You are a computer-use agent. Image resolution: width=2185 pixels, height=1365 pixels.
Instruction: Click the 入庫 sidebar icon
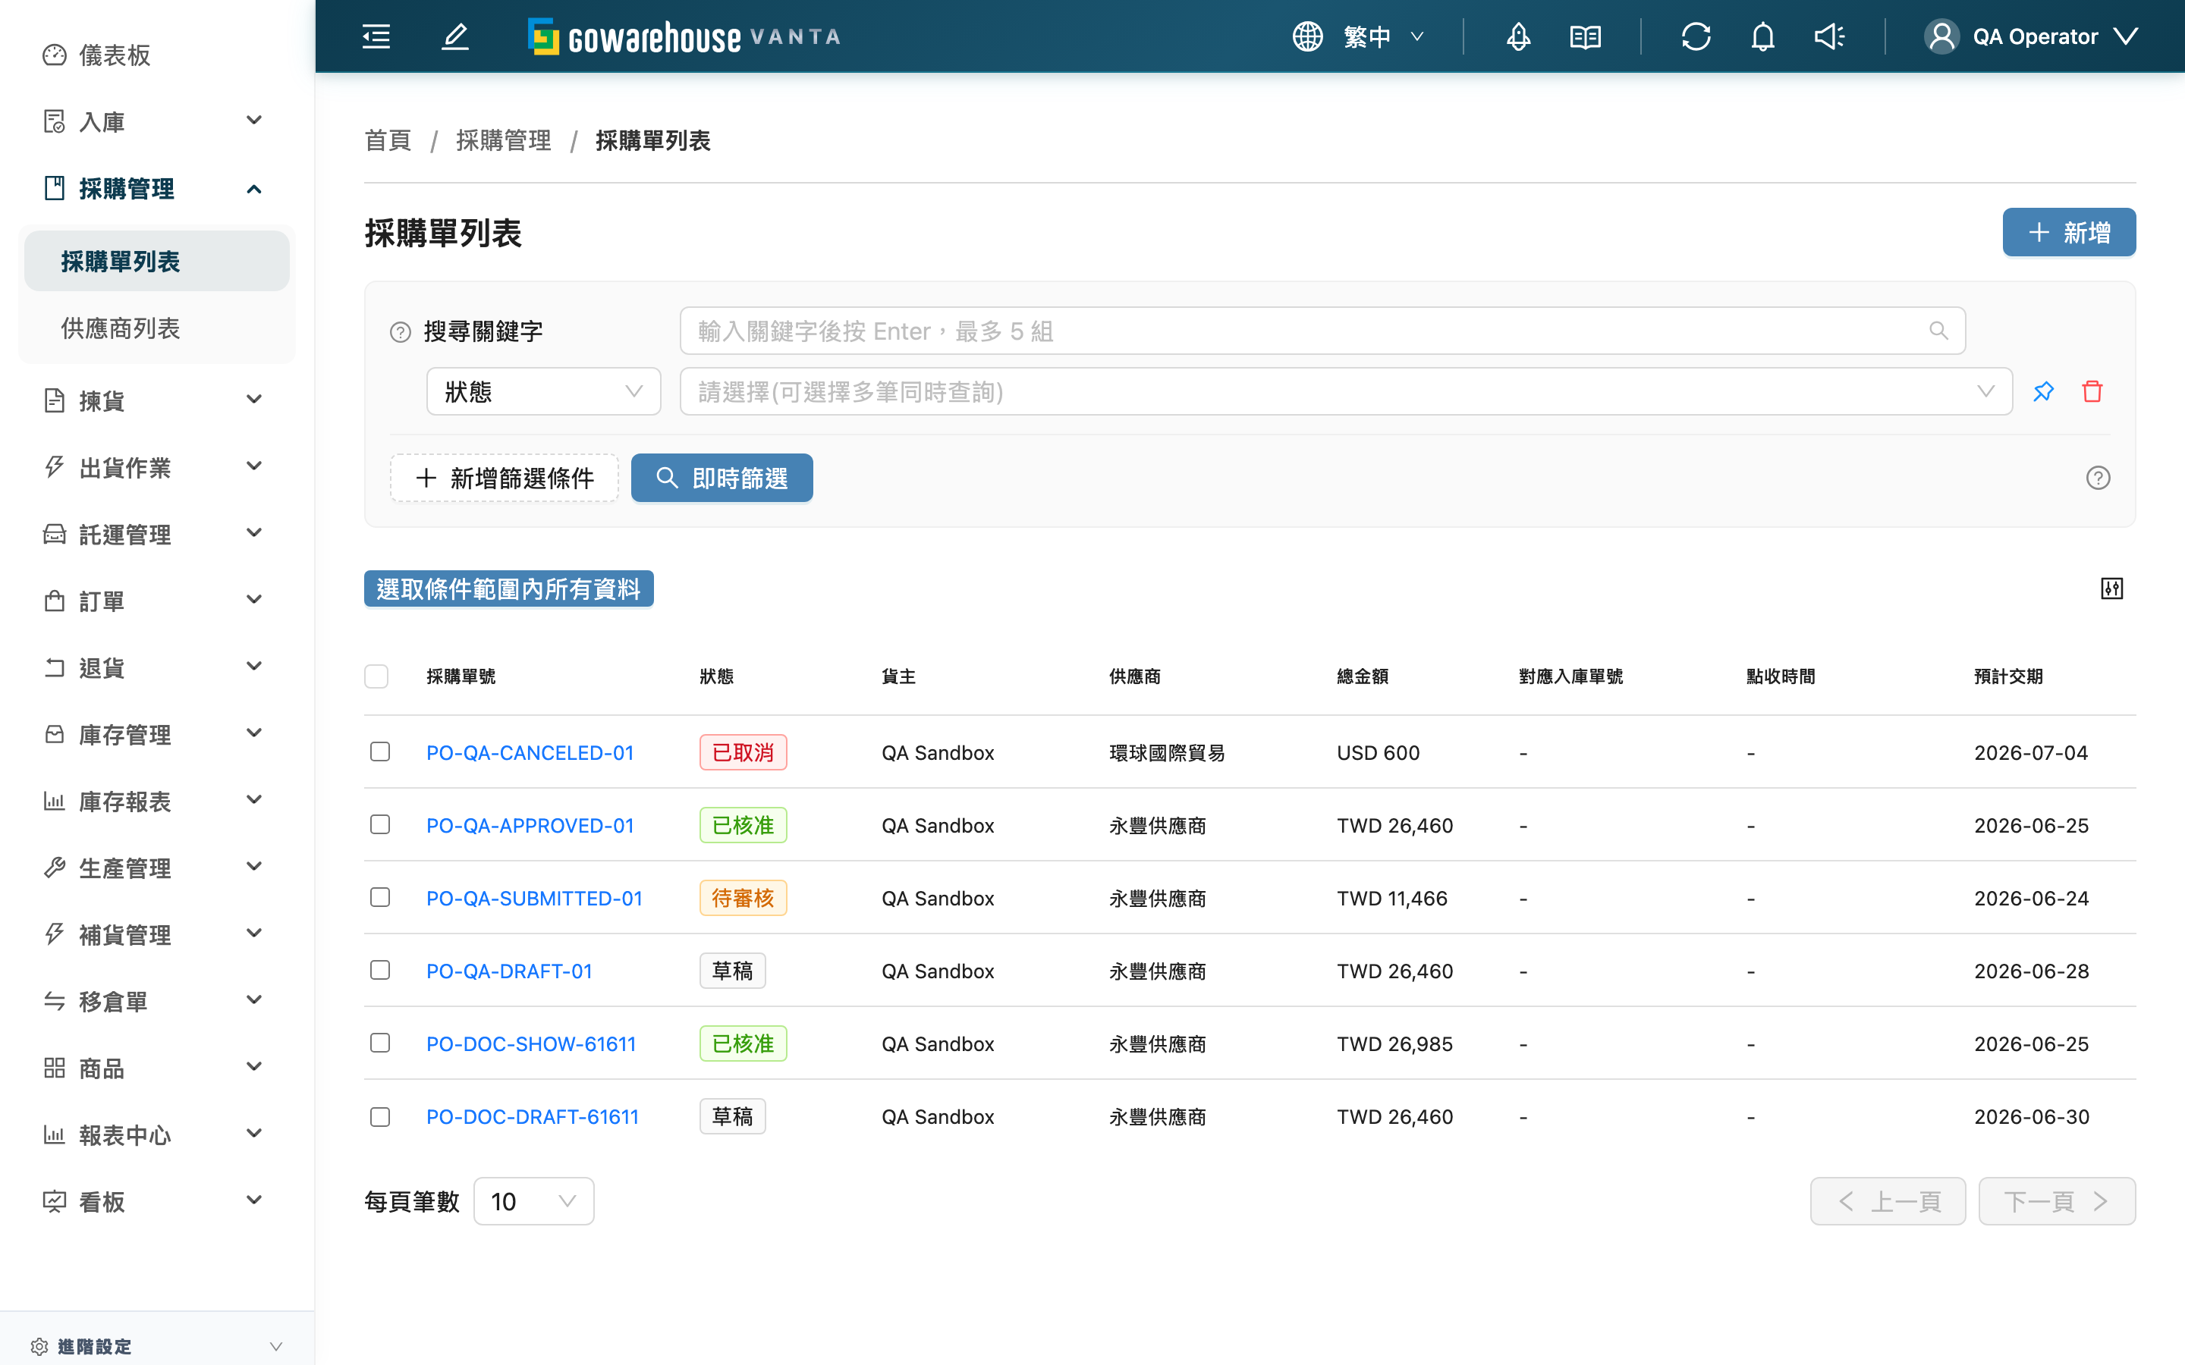(x=54, y=121)
